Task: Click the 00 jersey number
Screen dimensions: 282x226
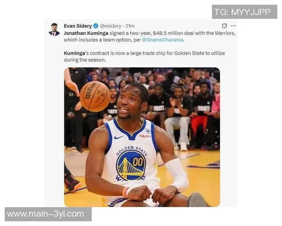Action: coord(138,162)
